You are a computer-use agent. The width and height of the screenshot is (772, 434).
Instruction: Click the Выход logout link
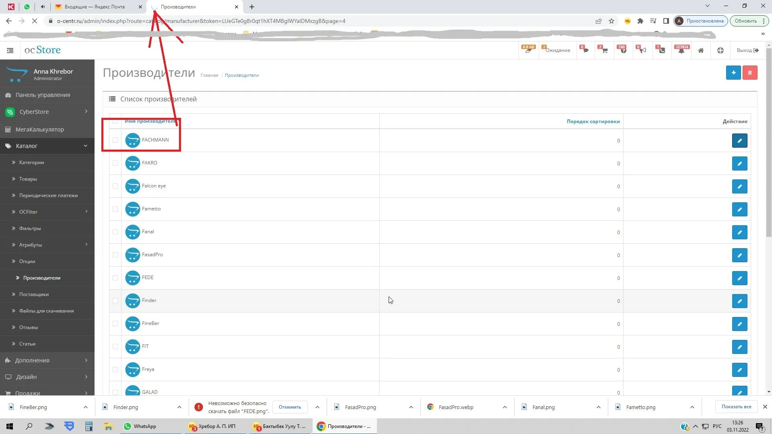(747, 50)
